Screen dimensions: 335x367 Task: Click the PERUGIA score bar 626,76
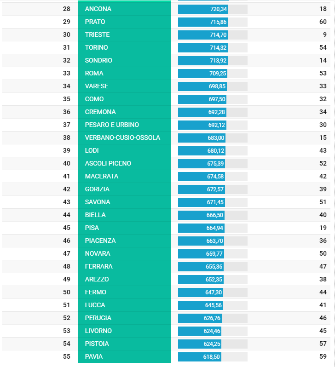click(200, 318)
